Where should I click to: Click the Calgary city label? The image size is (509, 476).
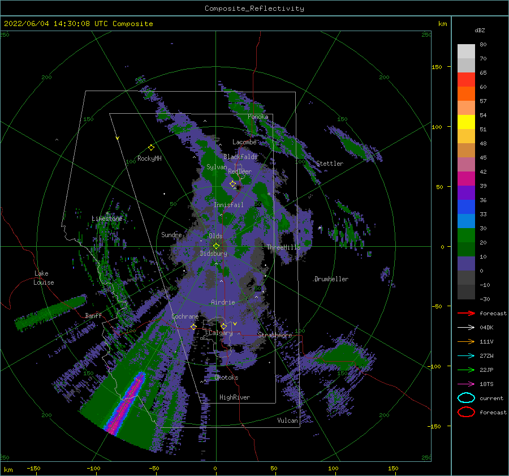pos(221,333)
